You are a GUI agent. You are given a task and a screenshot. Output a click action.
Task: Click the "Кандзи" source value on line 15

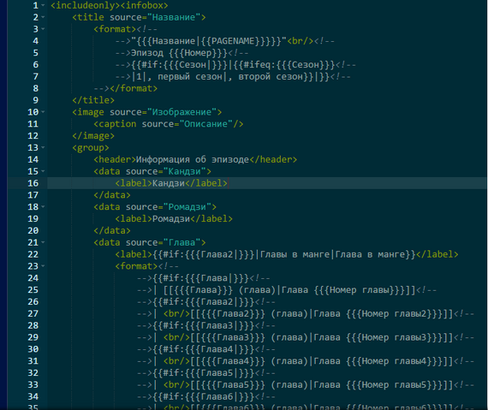coord(185,172)
